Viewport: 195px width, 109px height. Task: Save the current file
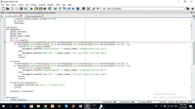[x=12, y=9]
